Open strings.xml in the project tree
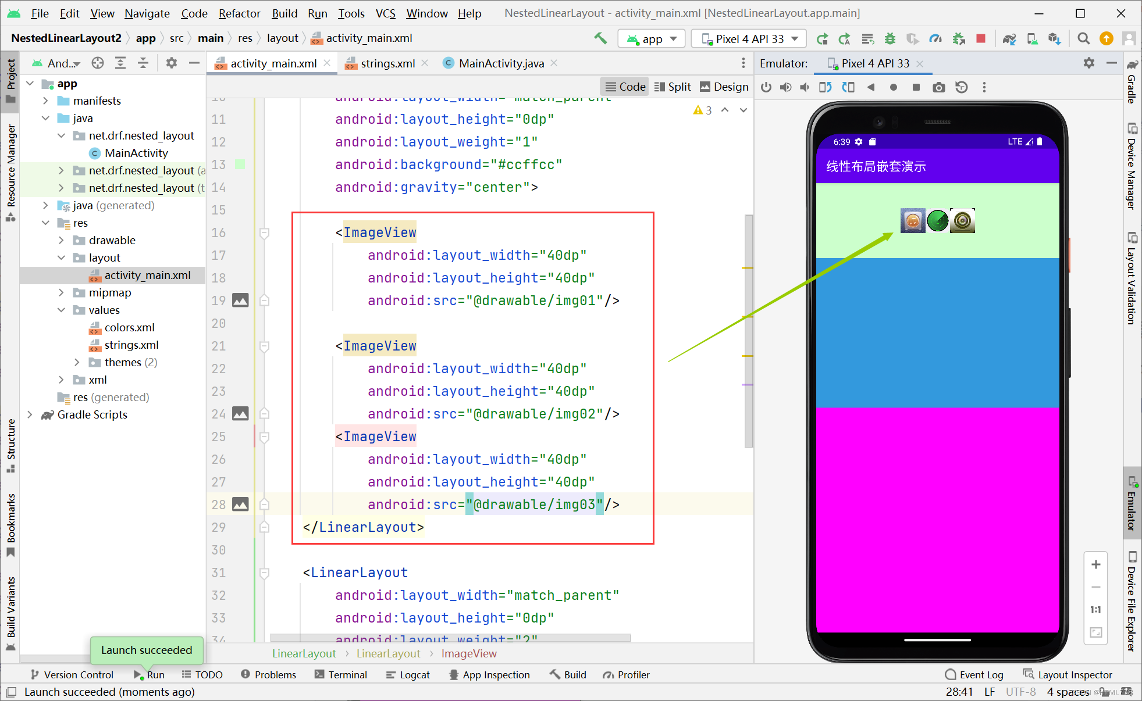The height and width of the screenshot is (701, 1142). (131, 345)
